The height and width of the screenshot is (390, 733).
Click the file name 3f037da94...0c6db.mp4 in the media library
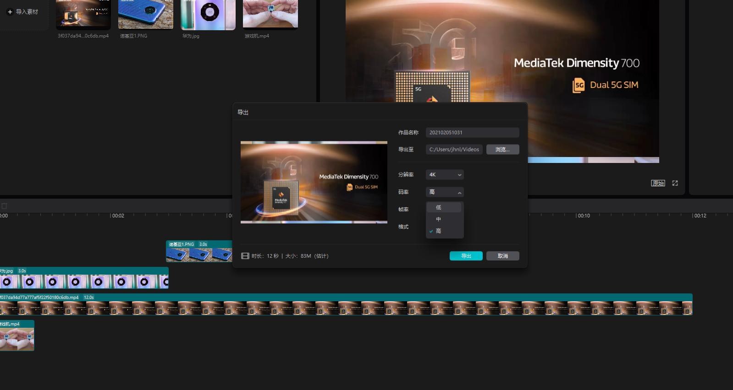coord(83,36)
